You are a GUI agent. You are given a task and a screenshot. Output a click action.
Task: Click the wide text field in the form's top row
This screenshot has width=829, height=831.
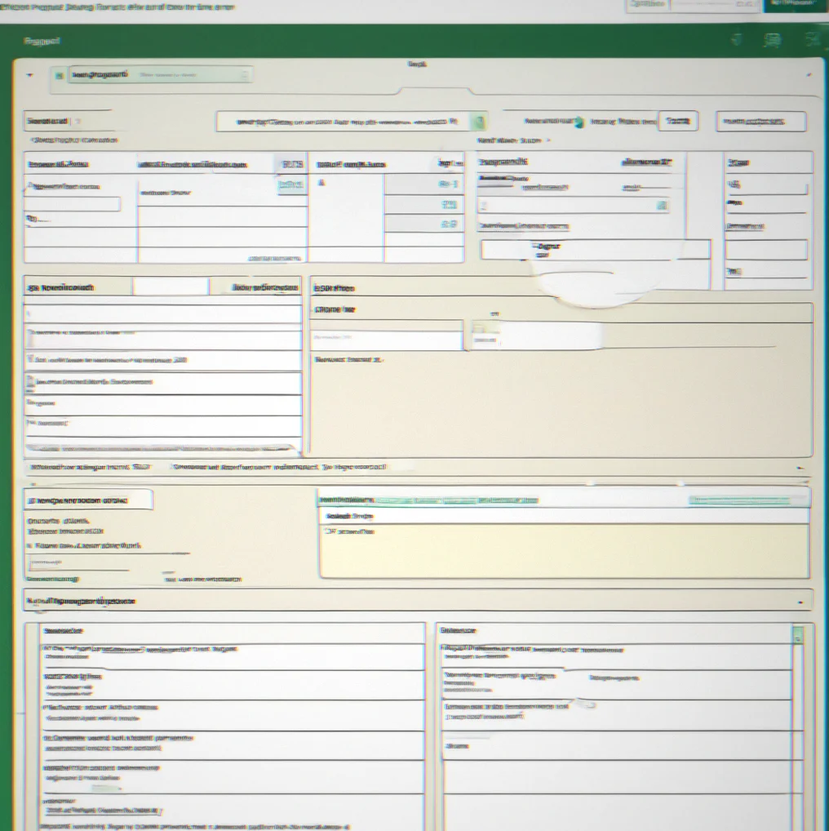point(344,122)
